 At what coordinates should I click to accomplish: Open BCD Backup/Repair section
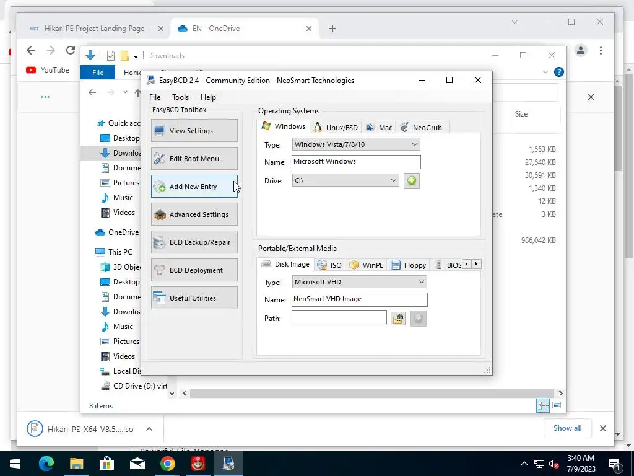(x=194, y=242)
